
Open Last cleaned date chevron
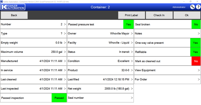pyautogui.click(x=65, y=79)
